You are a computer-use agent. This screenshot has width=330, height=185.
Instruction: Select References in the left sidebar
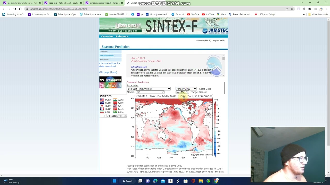[x=110, y=60]
